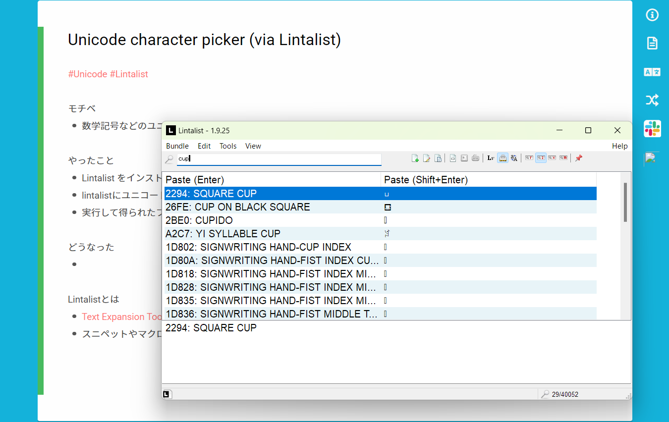Screen dimensions: 669x422
Task: Click the "Paste (Enter)" column header
Action: click(x=272, y=180)
